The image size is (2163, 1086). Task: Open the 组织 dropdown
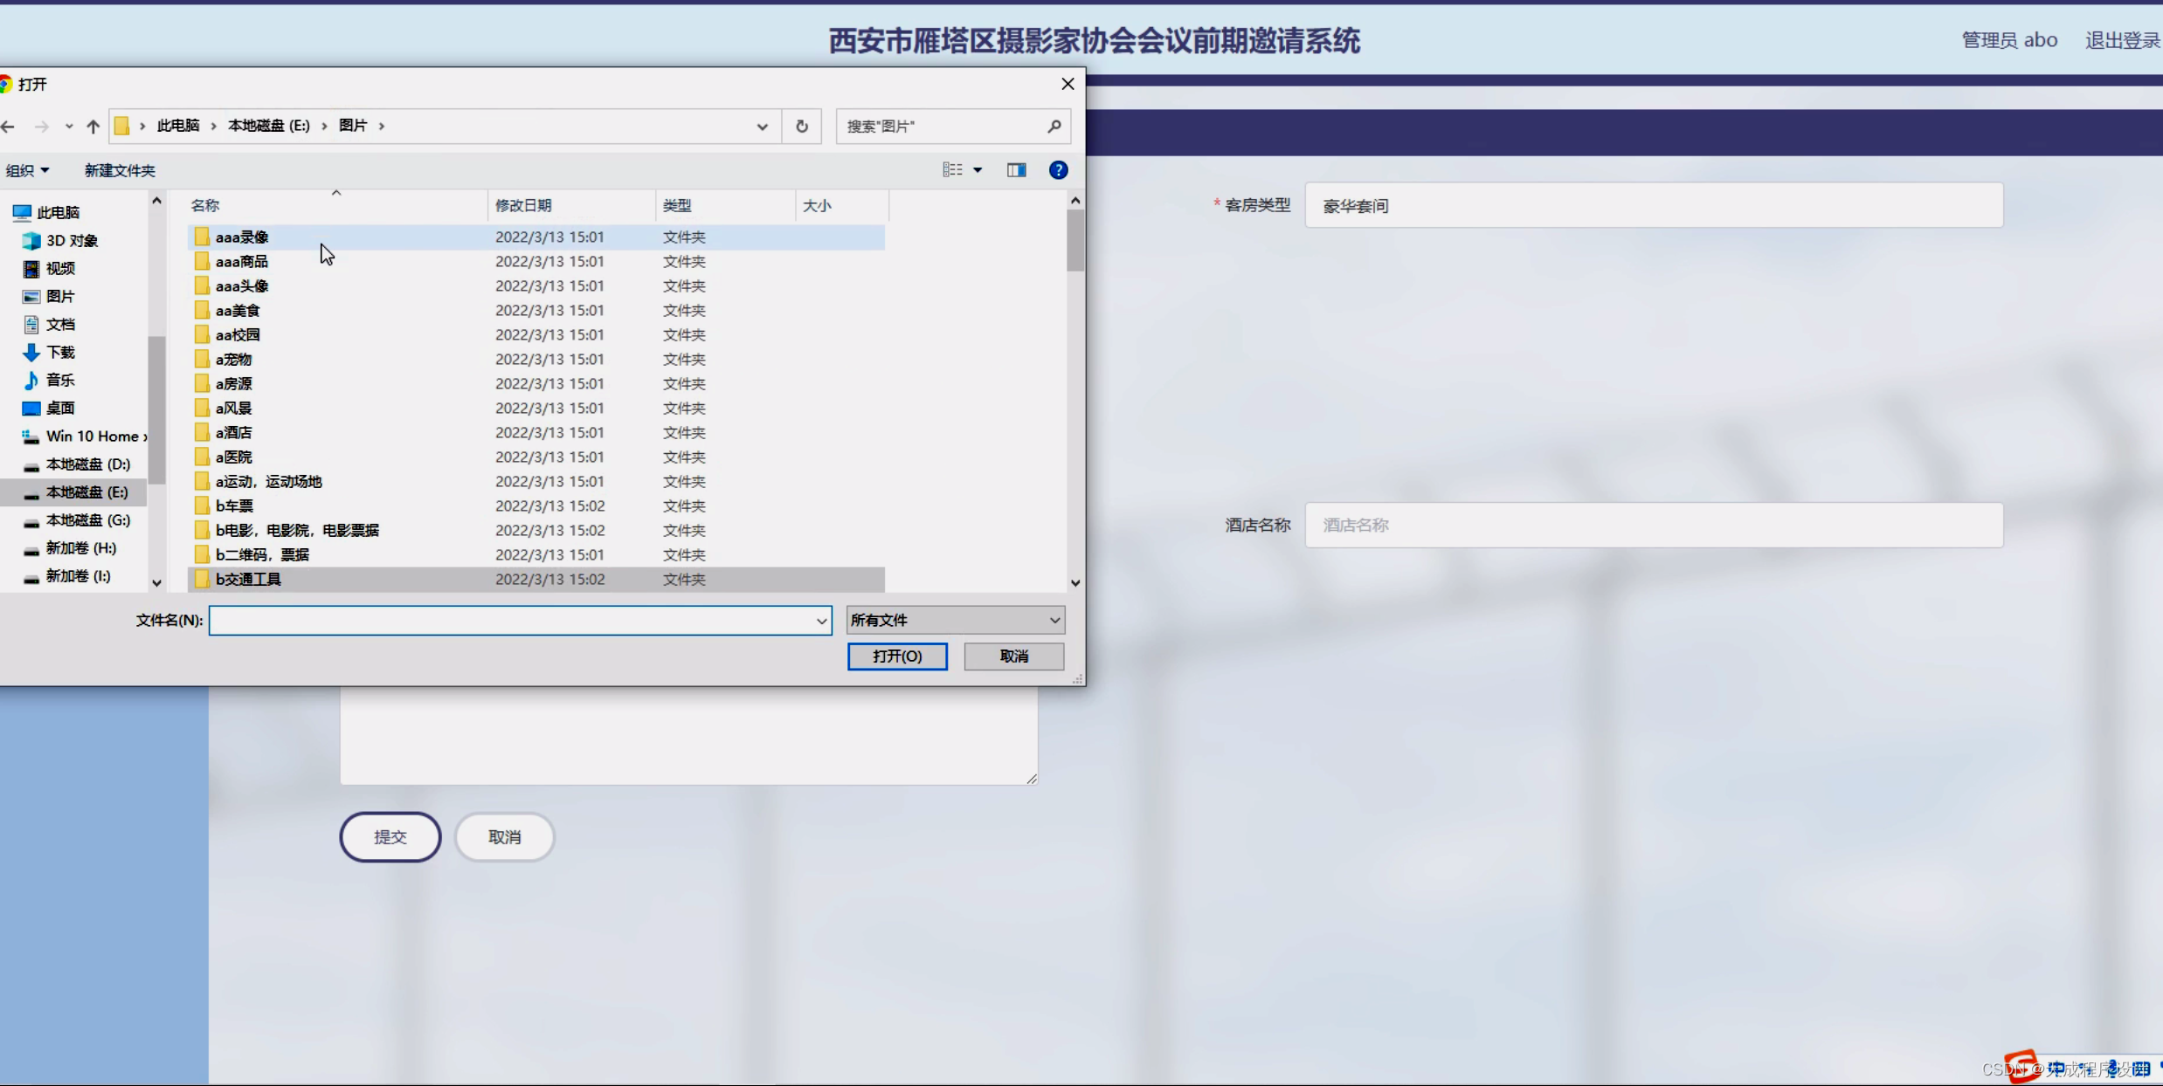coord(27,169)
